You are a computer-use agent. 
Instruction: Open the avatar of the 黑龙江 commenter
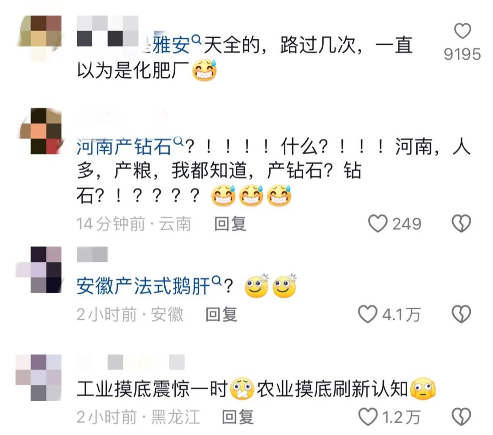pos(39,377)
